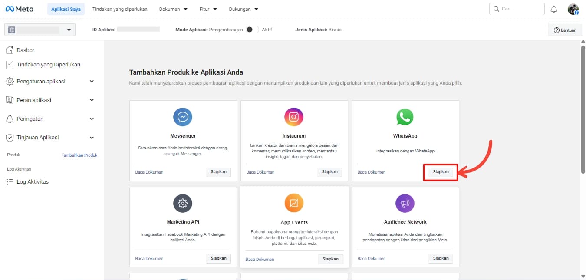Open the profile avatar menu
This screenshot has height=280, width=586.
[x=573, y=9]
